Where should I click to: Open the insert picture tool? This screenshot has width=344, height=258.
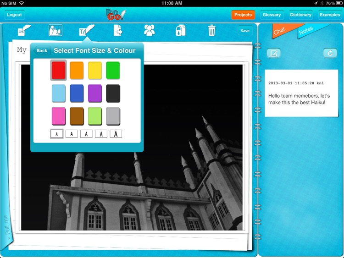click(x=55, y=31)
